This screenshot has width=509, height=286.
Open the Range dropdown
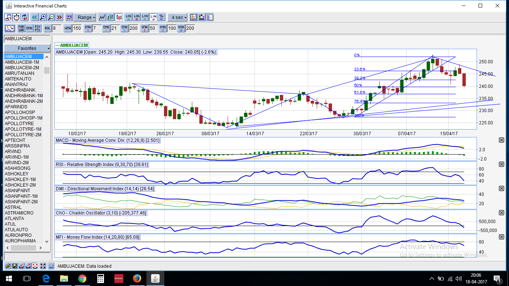[85, 17]
